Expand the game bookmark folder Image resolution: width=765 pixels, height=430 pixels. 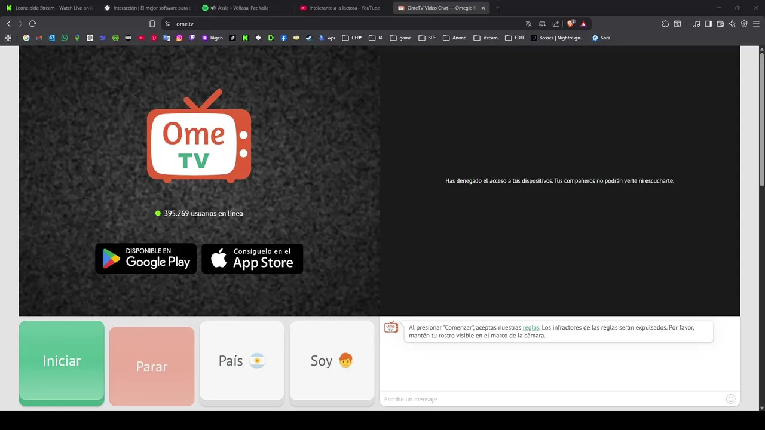tap(400, 38)
